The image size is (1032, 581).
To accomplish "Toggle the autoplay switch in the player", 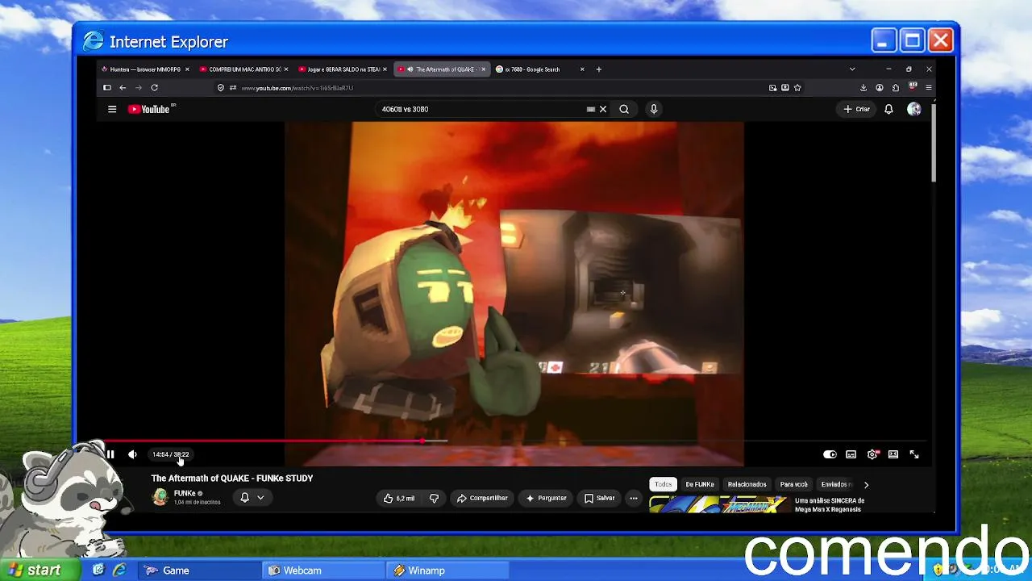I will tap(830, 454).
